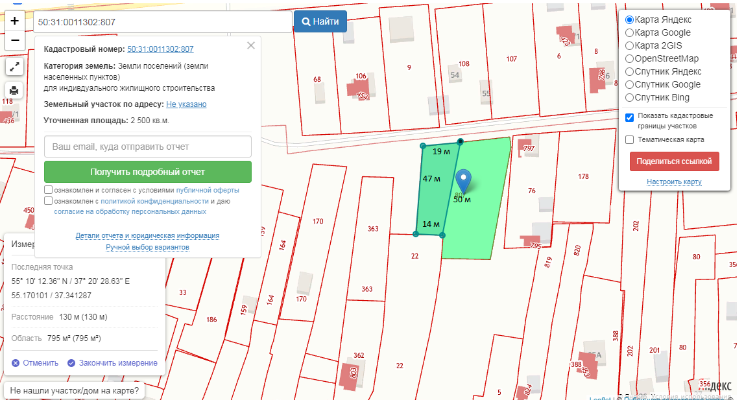Open Ручной выбор вариантов
744x400 pixels.
(x=147, y=247)
